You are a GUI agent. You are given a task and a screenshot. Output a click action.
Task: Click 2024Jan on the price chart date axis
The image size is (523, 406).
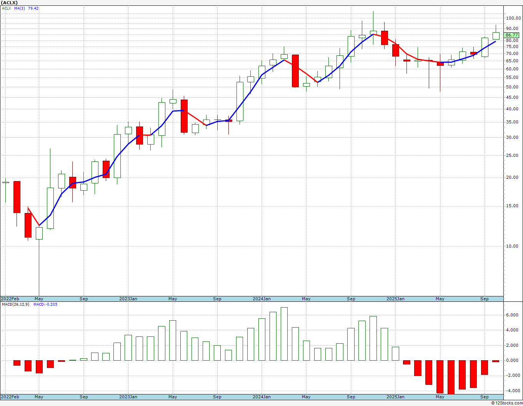click(261, 299)
